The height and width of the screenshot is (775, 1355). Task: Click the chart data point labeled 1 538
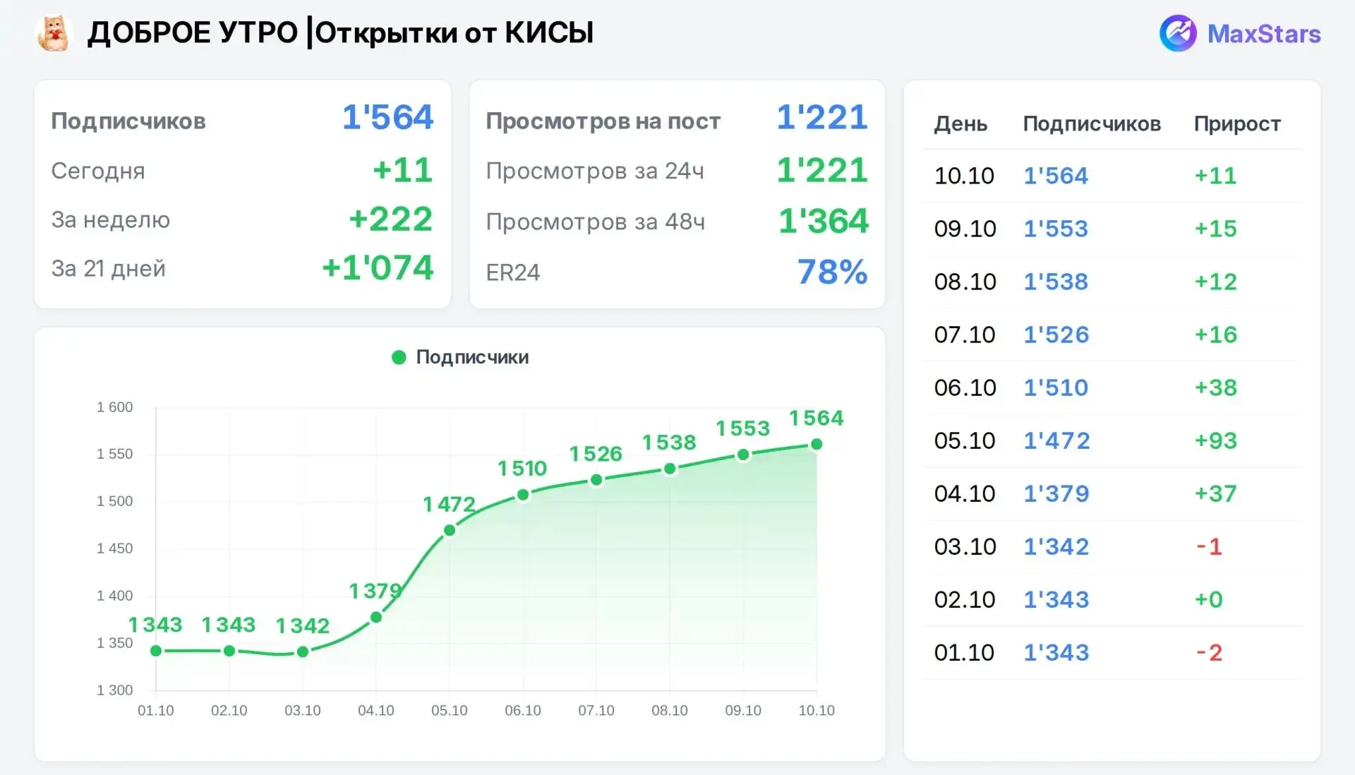point(670,469)
